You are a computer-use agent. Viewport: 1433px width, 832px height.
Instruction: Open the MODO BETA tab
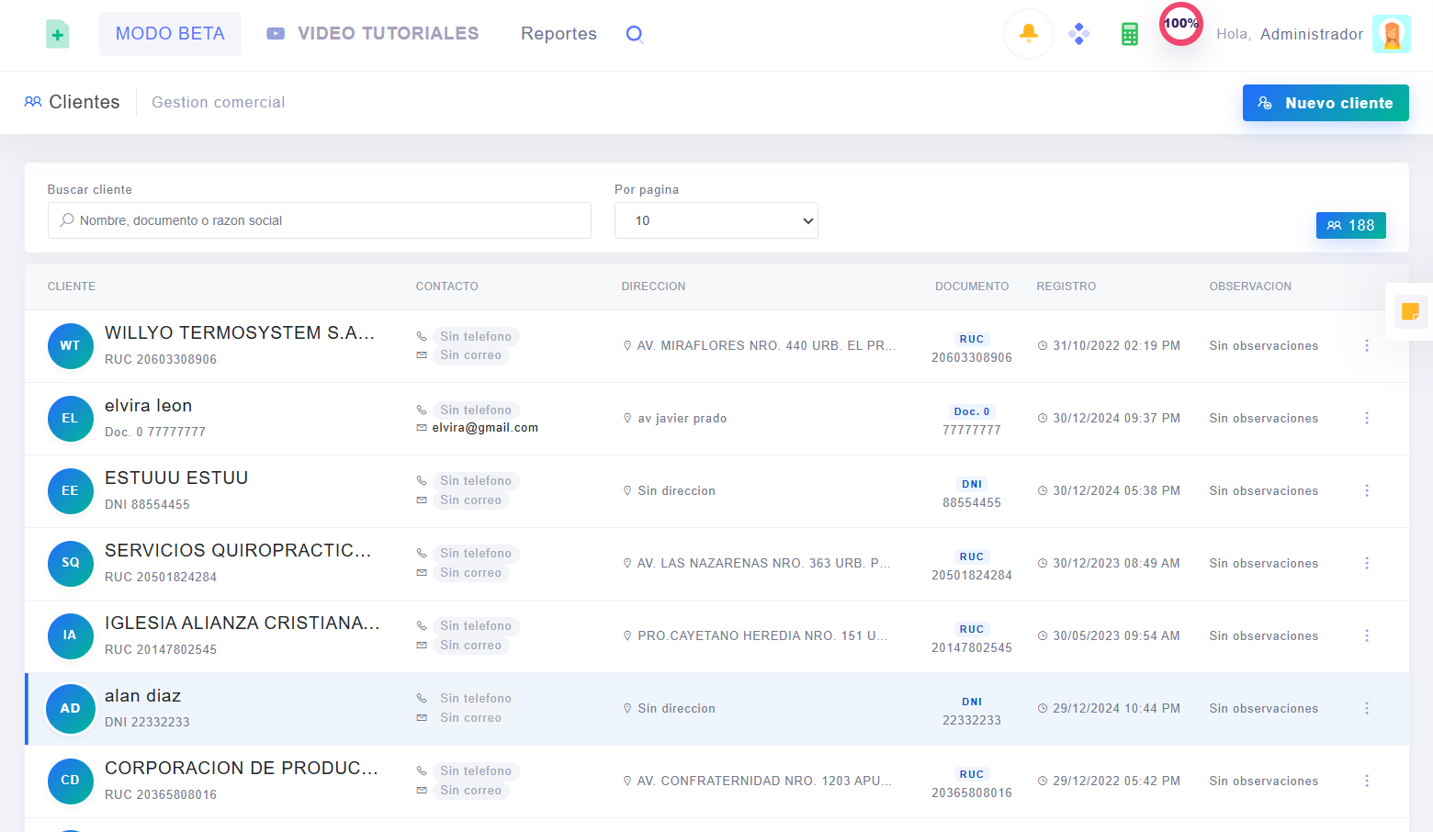(170, 34)
